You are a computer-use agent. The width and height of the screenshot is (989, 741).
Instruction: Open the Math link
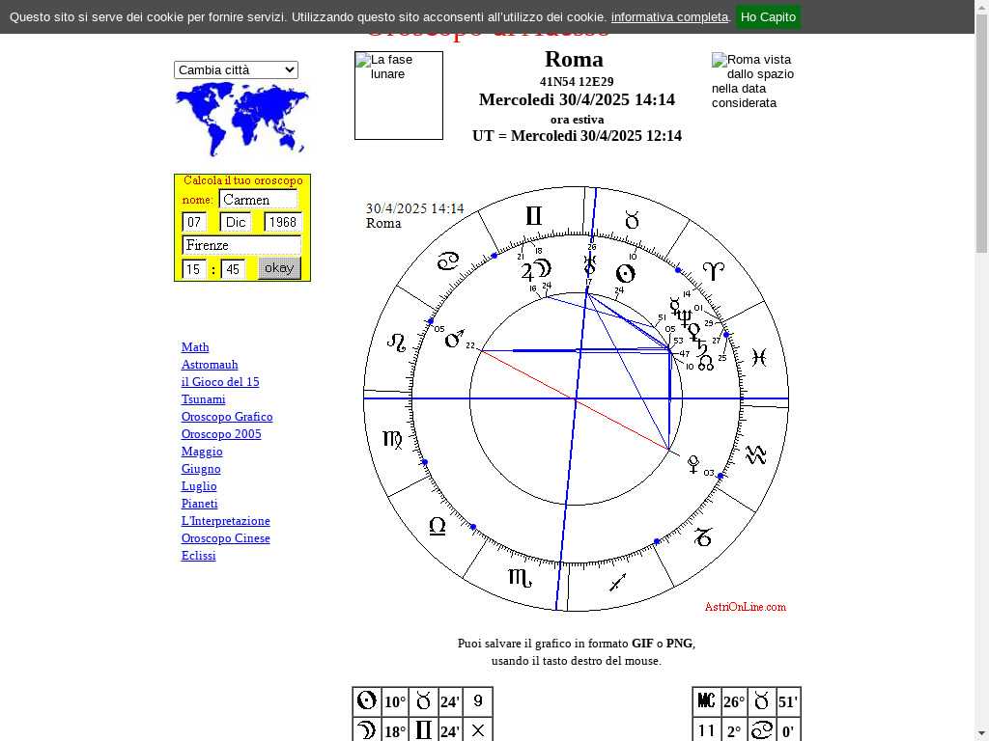[195, 347]
